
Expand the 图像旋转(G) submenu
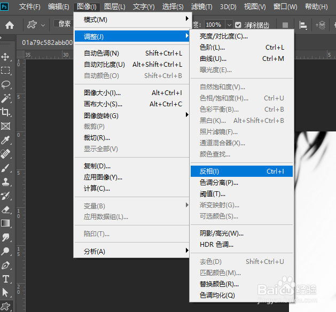point(132,115)
